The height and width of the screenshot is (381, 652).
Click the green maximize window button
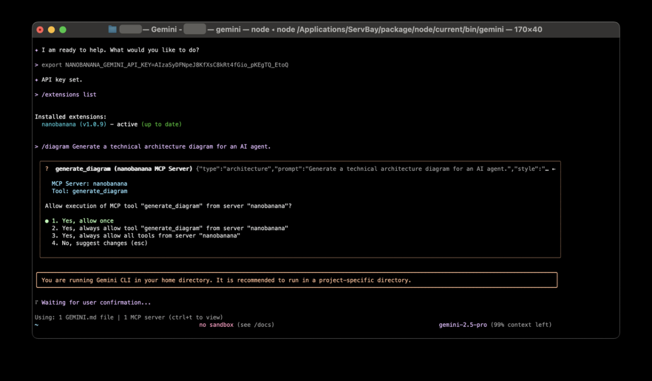[x=63, y=29]
